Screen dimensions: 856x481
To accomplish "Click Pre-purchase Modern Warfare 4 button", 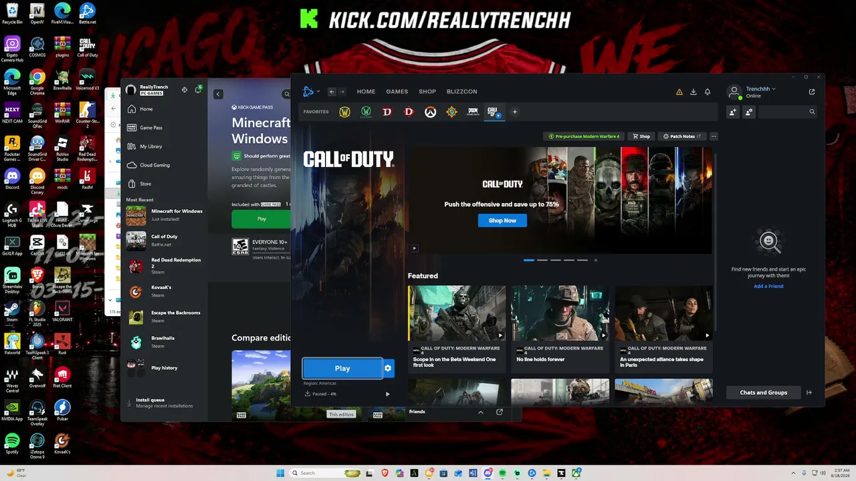I will coord(584,136).
